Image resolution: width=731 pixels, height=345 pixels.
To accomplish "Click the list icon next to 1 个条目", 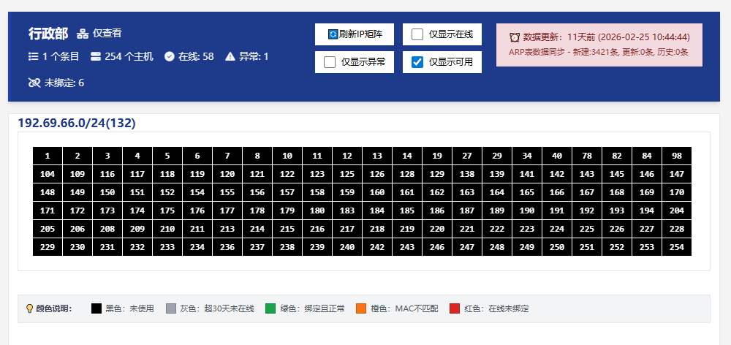I will [x=33, y=57].
